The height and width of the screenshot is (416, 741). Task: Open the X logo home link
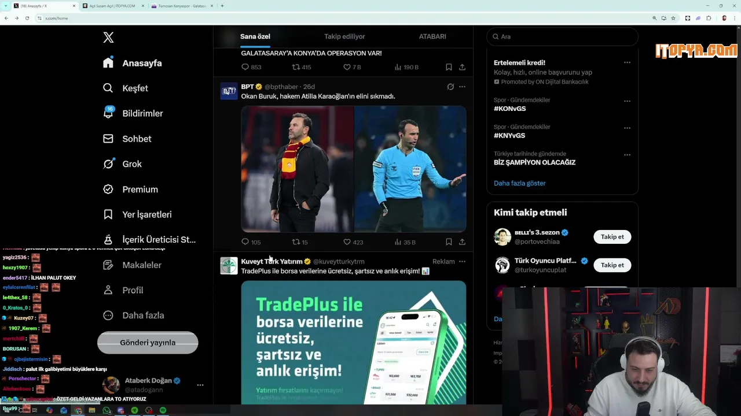tap(108, 38)
